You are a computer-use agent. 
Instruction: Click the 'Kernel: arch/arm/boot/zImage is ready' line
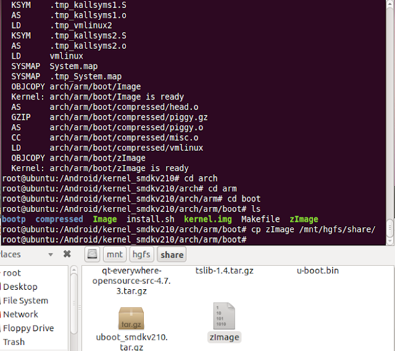[x=100, y=168]
